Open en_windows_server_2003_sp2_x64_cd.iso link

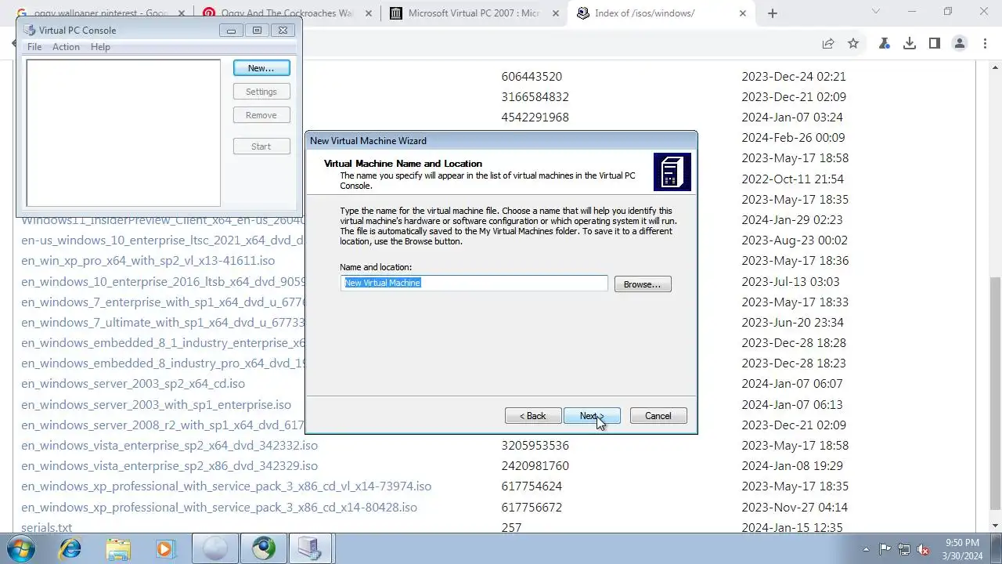[133, 384]
